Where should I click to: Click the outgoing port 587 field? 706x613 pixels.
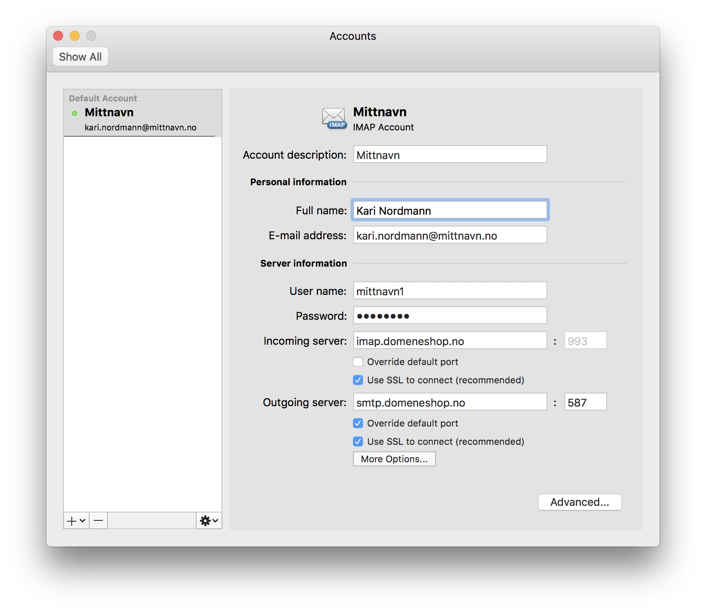(x=585, y=402)
